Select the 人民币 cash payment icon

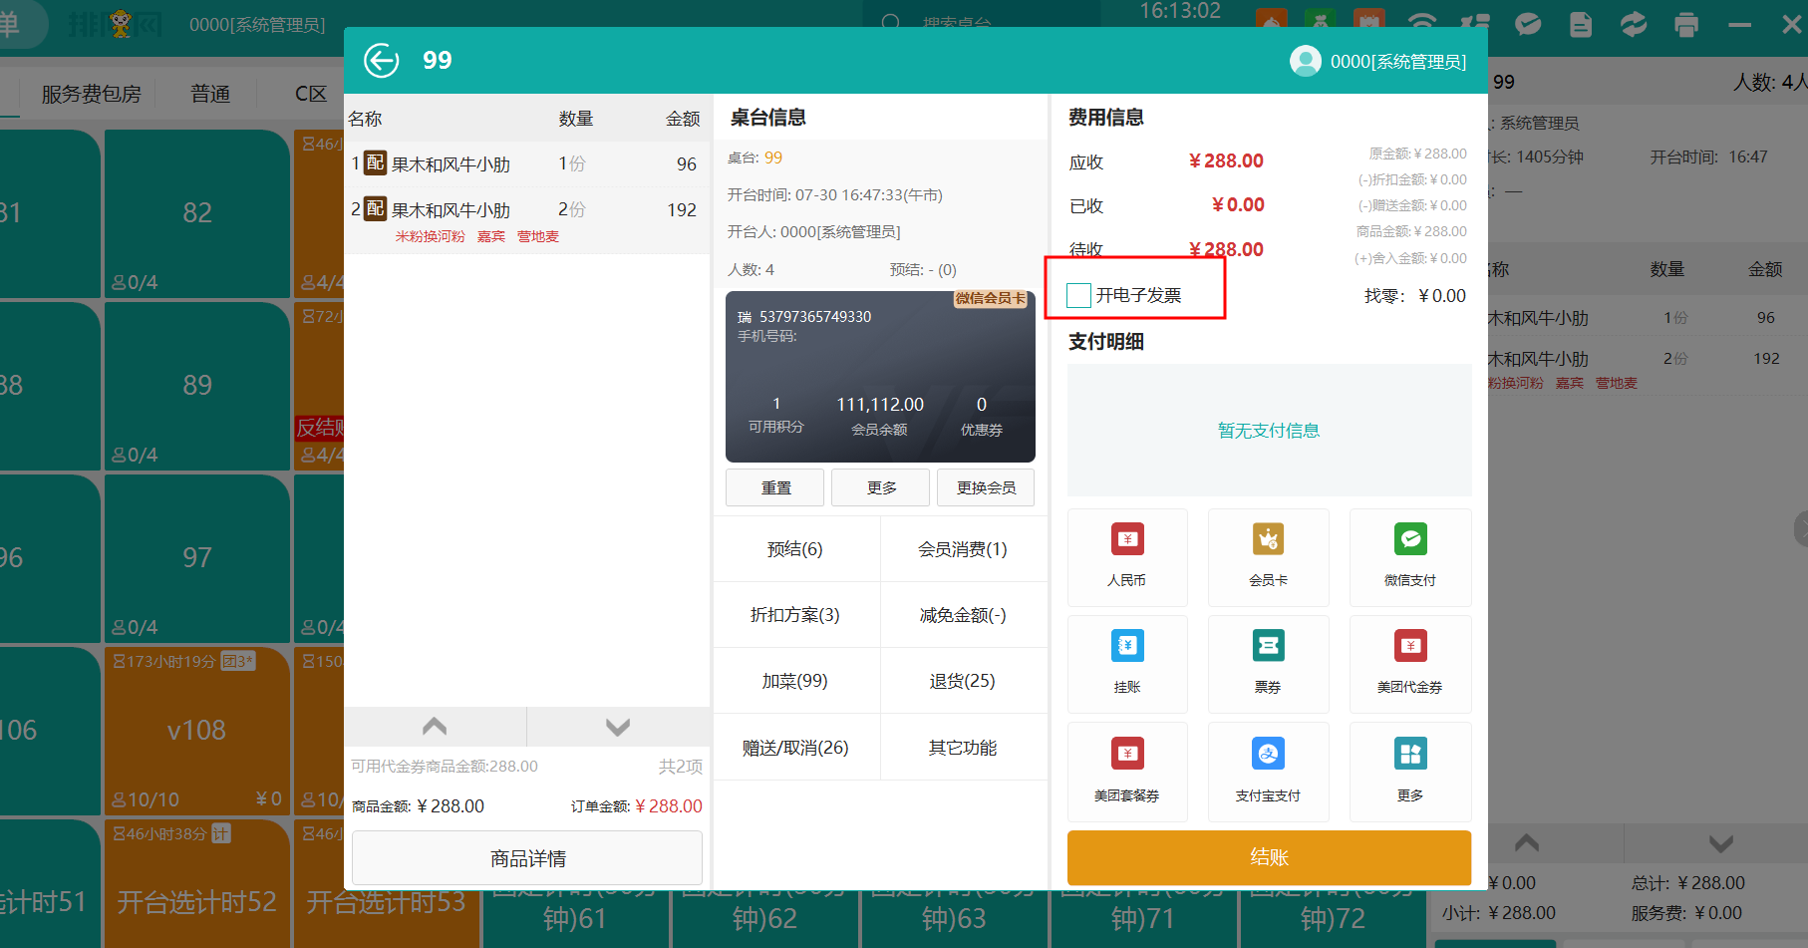coord(1127,555)
